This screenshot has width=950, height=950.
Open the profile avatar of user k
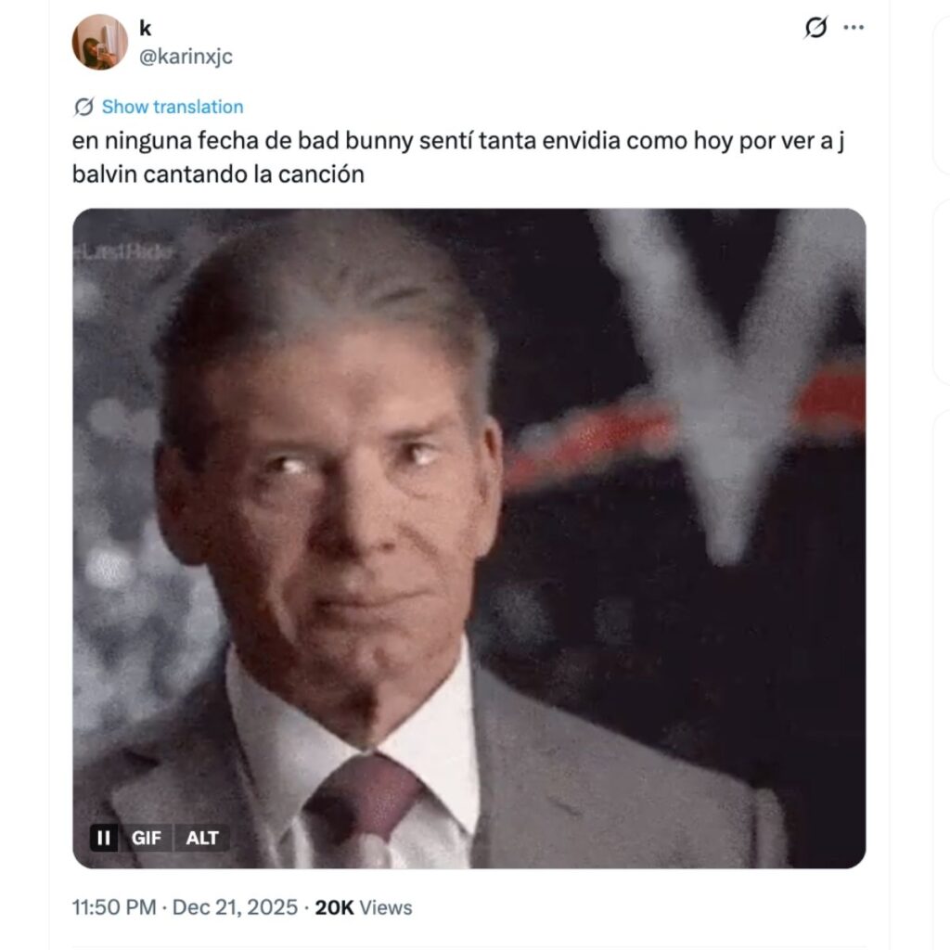point(100,42)
